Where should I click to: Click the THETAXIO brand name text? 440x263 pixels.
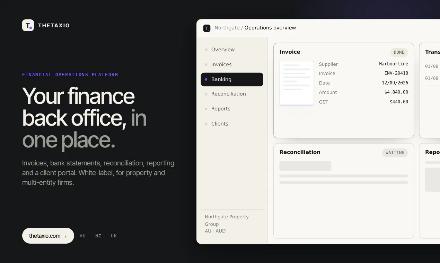(54, 25)
